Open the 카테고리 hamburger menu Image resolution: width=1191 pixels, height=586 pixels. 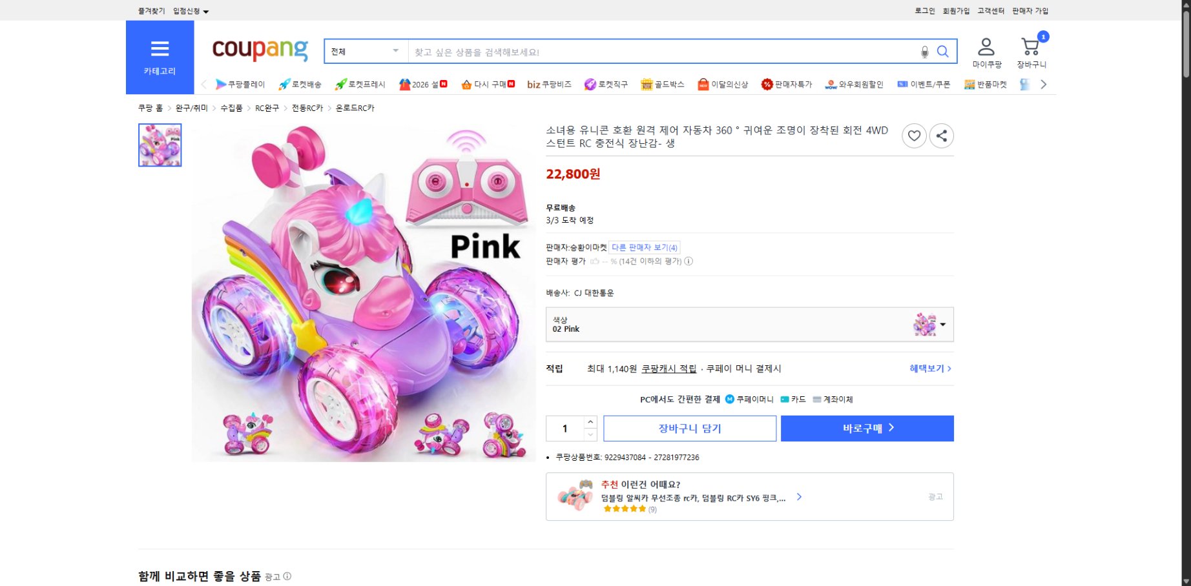160,48
